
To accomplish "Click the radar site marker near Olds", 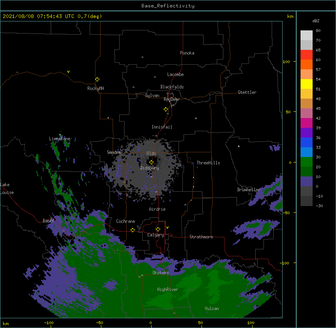I will 151,162.
